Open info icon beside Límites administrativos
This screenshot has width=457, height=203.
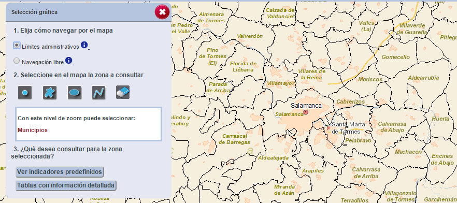[x=84, y=45]
